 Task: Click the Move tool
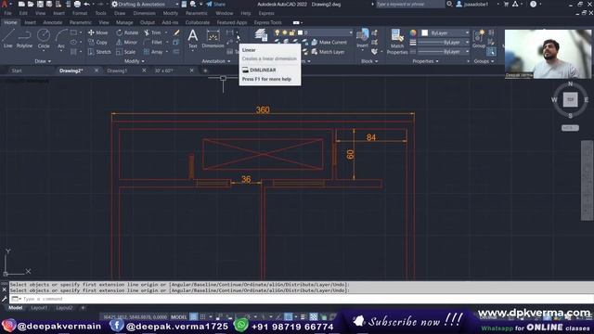[98, 33]
